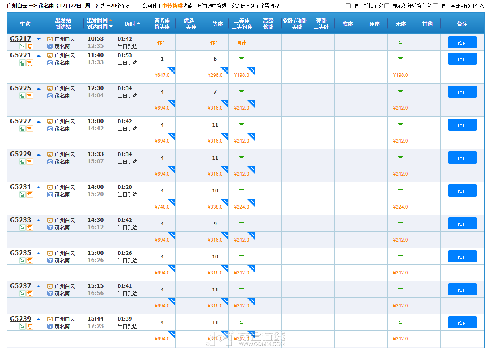The width and height of the screenshot is (489, 348).
Task: Click the discount tag on the ¥647.0 price
Action: (172, 70)
